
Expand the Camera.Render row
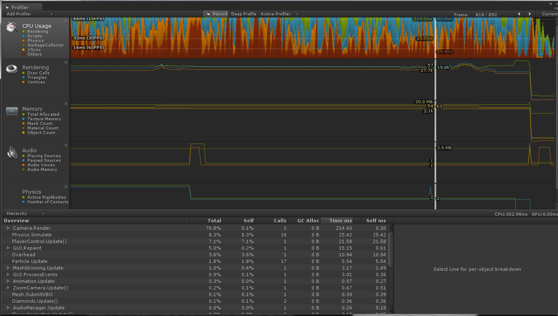pyautogui.click(x=8, y=228)
